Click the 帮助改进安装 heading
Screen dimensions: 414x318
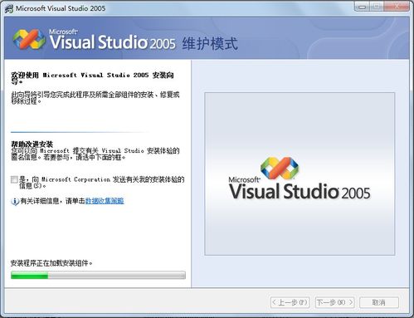(x=32, y=144)
